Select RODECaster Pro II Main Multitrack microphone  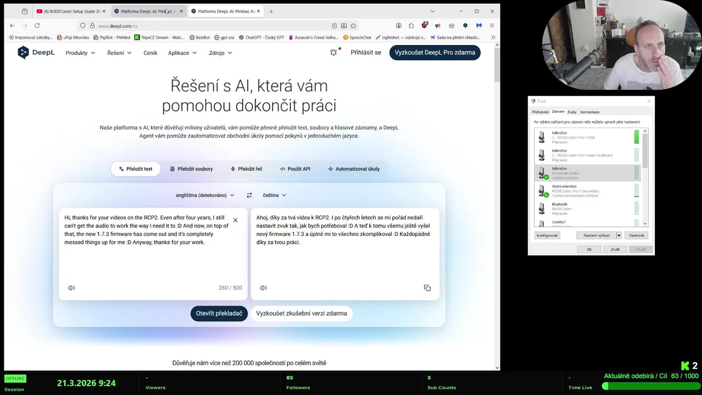click(x=587, y=155)
